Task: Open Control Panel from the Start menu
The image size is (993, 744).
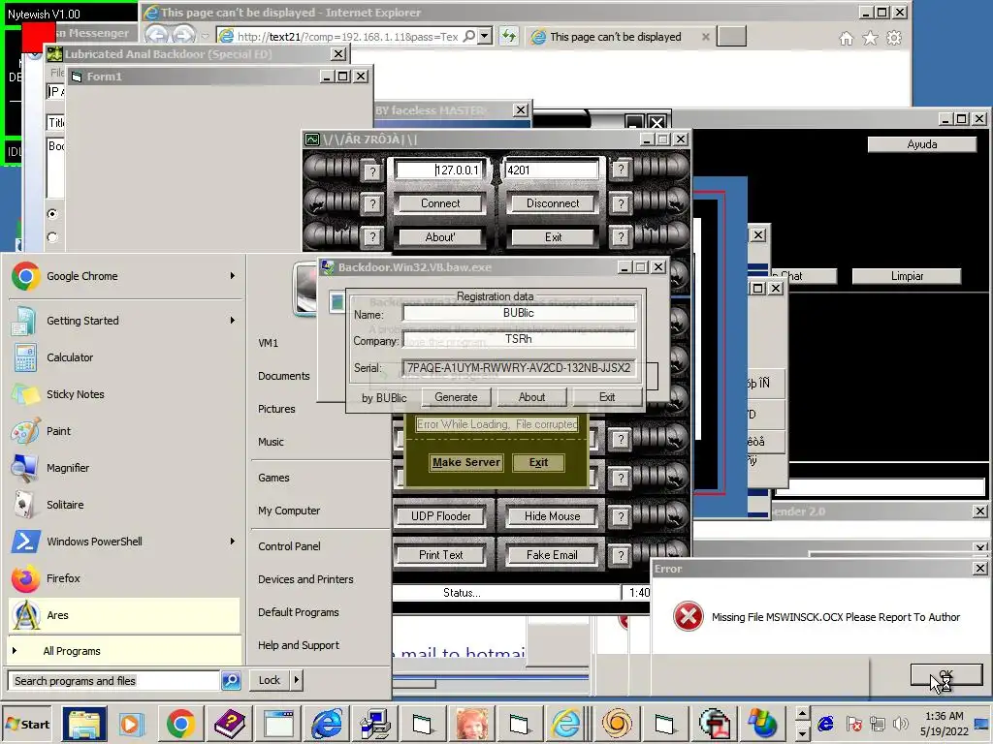Action: pyautogui.click(x=289, y=546)
